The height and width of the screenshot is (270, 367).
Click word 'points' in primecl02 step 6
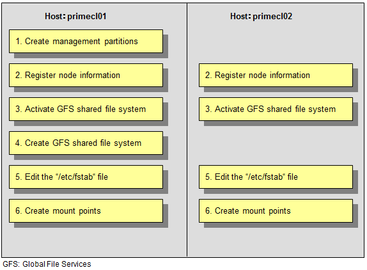pos(279,211)
